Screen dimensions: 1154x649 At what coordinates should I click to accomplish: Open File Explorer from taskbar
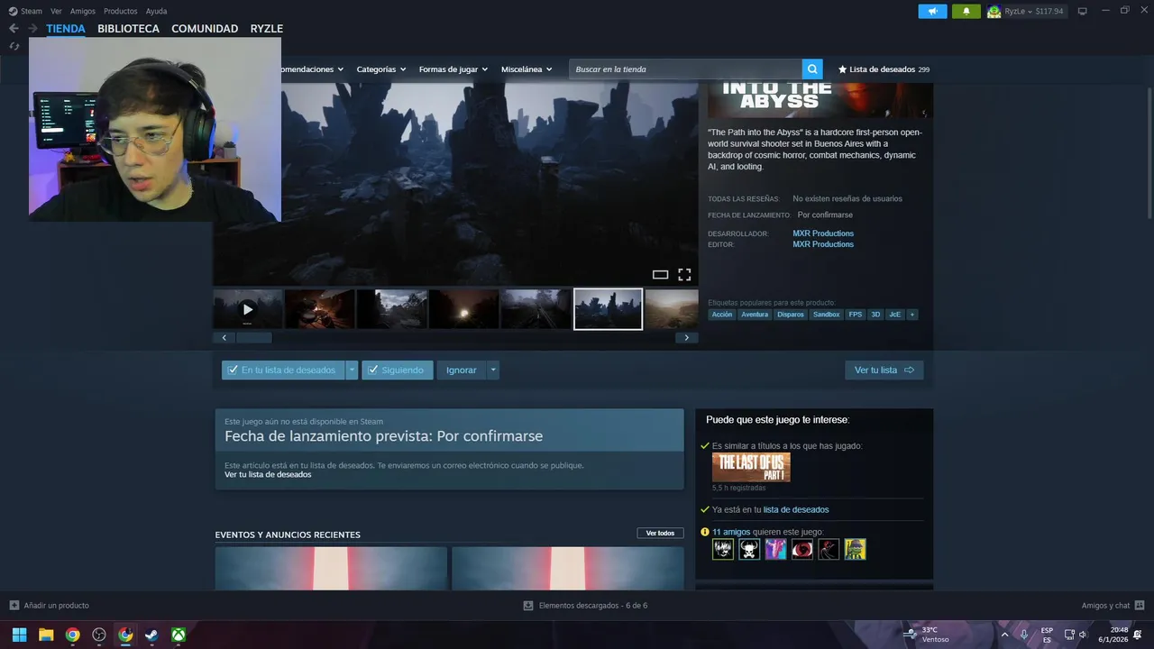click(46, 635)
